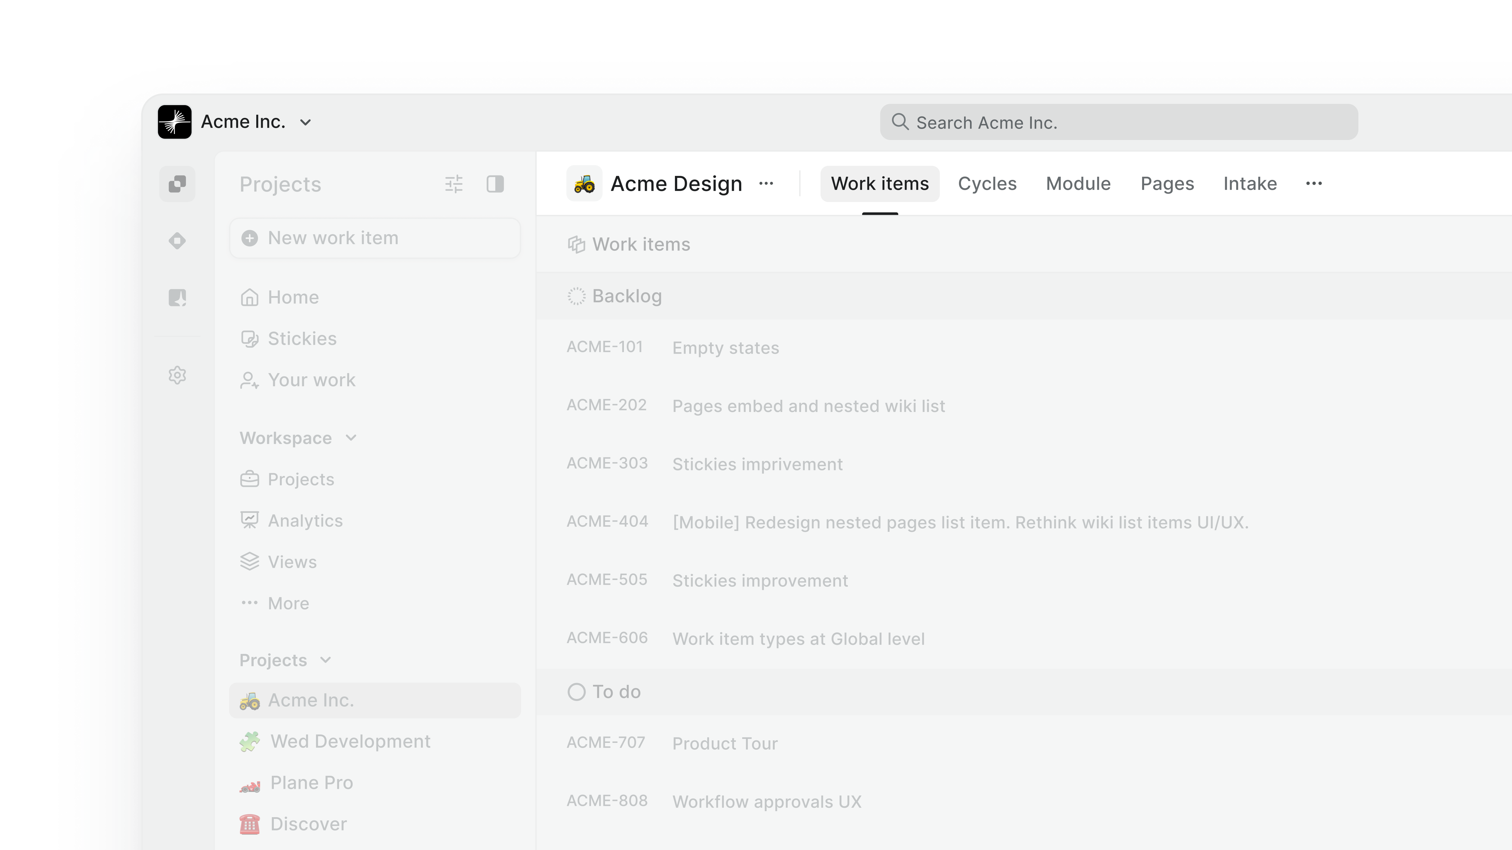Open the Acme Inc. workspace dropdown
Viewport: 1512px width, 850px height.
point(305,122)
